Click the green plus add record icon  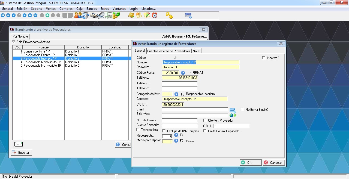[47, 16]
